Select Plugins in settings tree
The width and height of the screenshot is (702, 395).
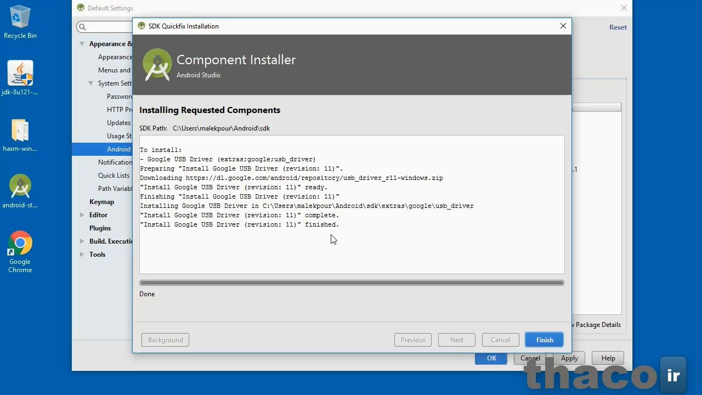click(100, 228)
